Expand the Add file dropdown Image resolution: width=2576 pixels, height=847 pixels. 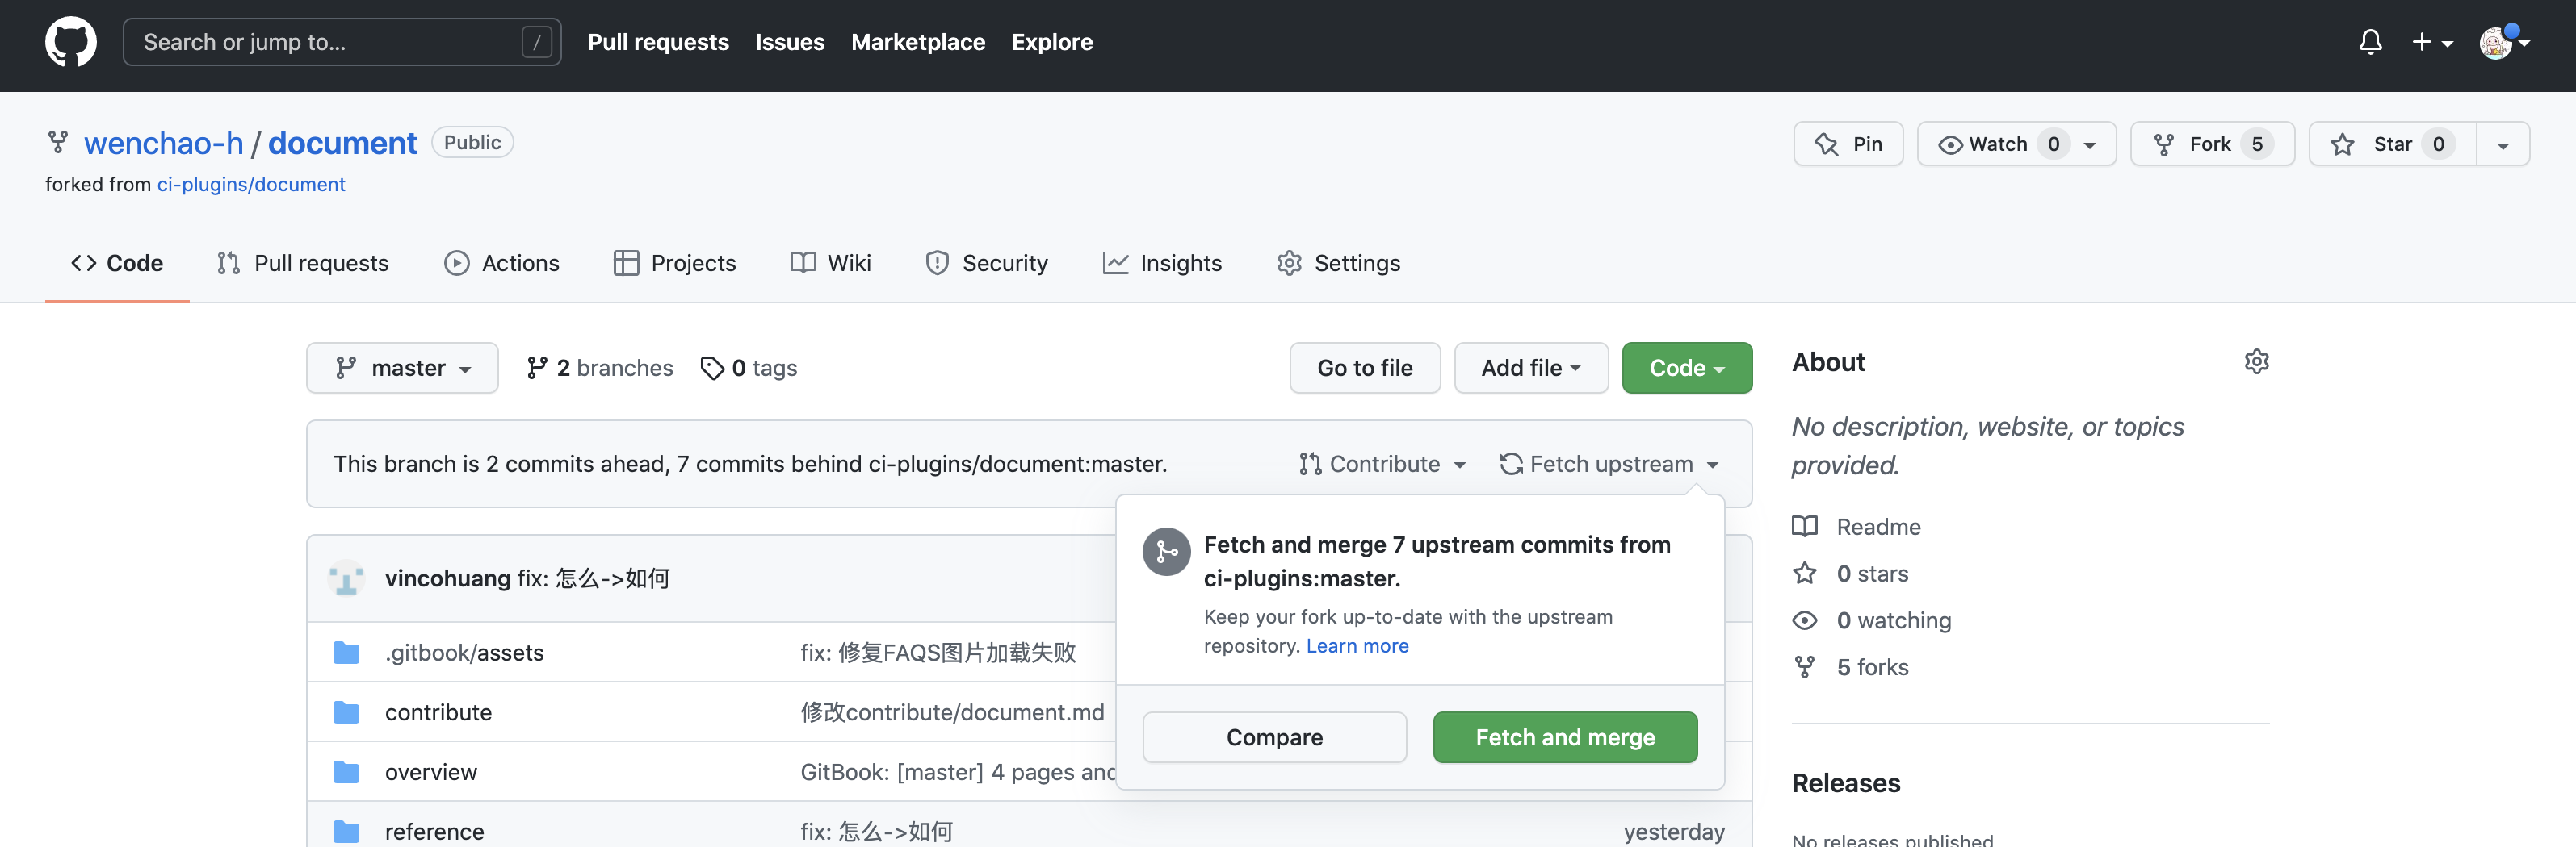coord(1530,369)
